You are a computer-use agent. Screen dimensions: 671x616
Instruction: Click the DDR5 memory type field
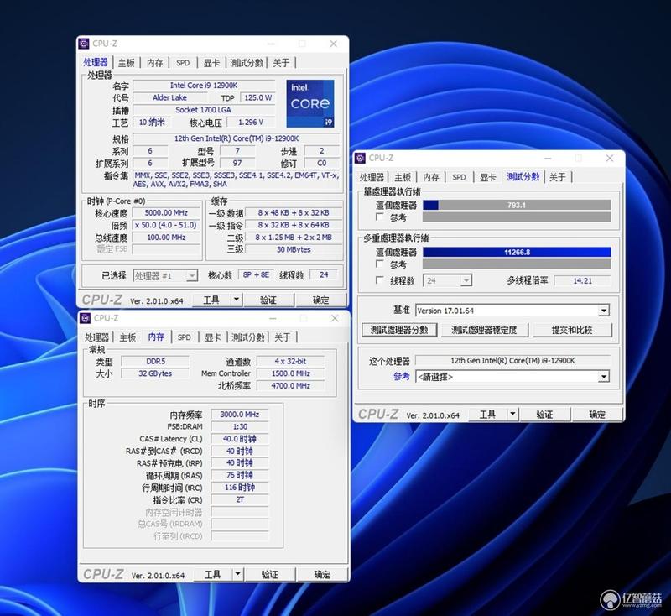[x=155, y=362]
